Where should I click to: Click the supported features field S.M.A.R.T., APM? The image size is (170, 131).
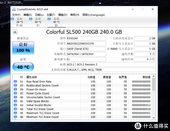tap(111, 70)
